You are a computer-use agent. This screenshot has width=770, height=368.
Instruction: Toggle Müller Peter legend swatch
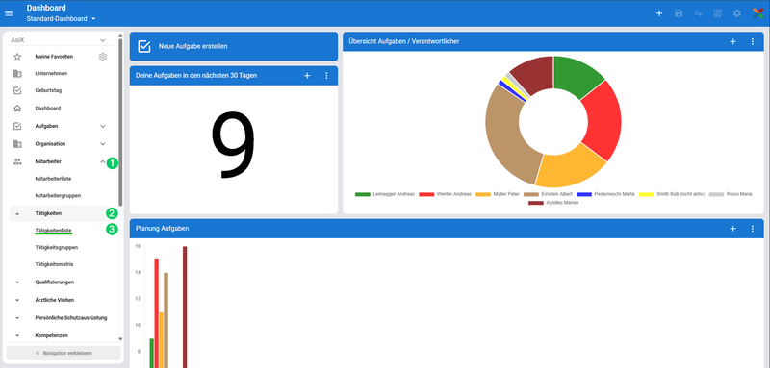(483, 194)
